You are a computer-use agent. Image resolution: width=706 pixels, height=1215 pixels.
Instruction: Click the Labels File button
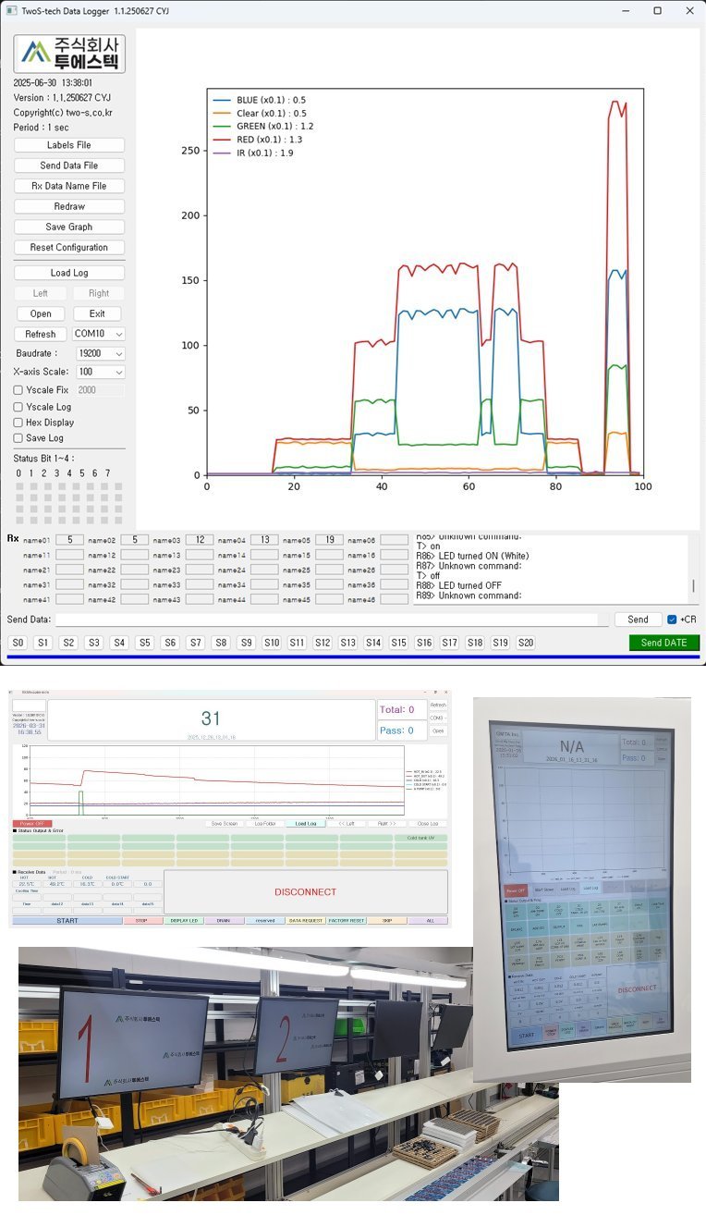69,145
